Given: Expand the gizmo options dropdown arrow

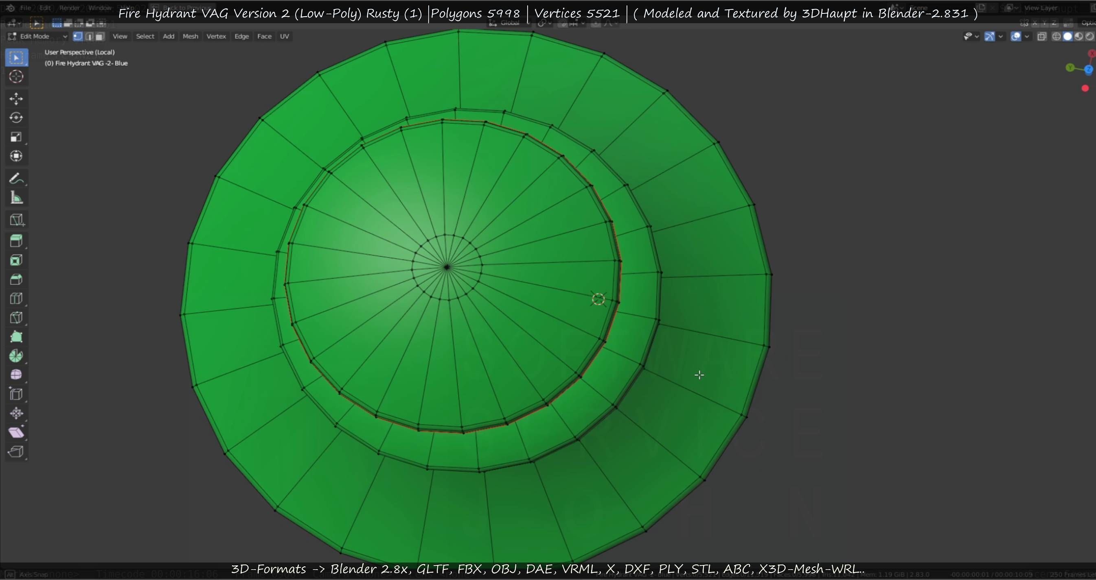Looking at the screenshot, I should (1001, 37).
